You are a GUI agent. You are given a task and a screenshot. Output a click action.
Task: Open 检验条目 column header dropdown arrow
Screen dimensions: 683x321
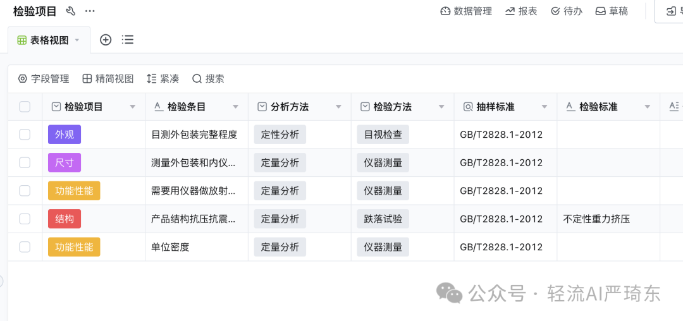pos(236,107)
